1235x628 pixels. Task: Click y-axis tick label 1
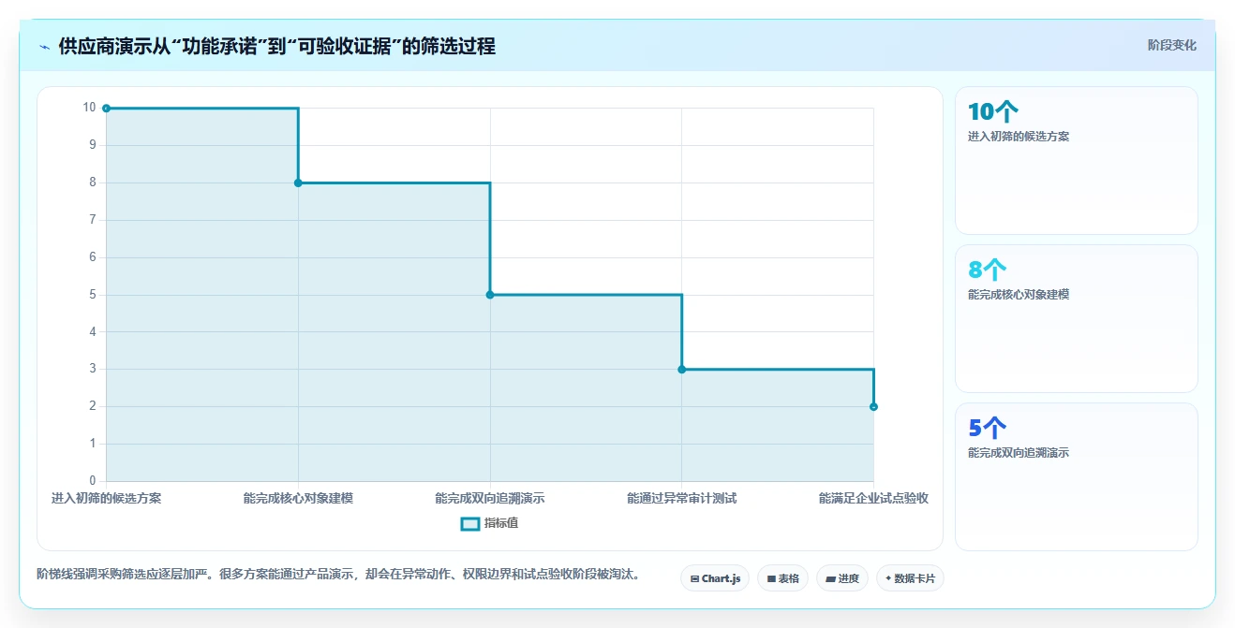tap(93, 444)
